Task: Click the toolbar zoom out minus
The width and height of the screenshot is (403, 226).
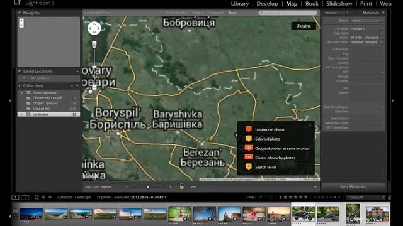Action: point(127,187)
